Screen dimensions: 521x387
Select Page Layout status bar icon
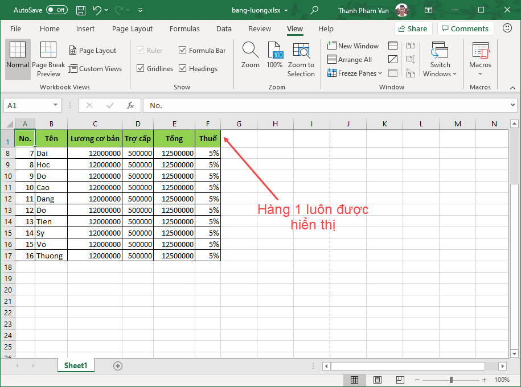coord(377,380)
